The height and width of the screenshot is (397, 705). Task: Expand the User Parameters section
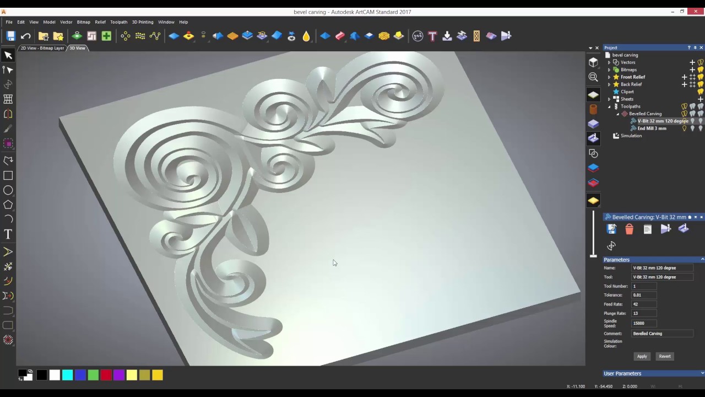(702, 373)
